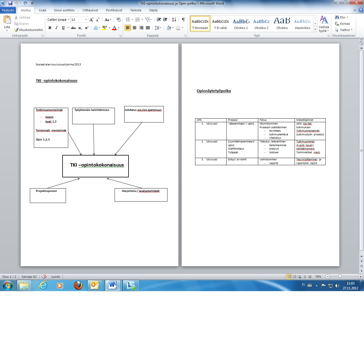Click the zoom slider handle

(340, 277)
